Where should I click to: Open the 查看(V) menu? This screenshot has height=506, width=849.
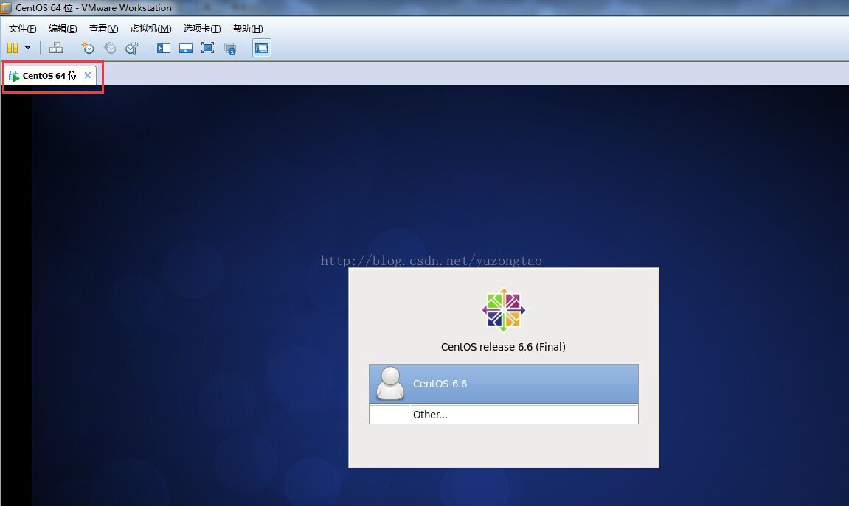click(103, 29)
